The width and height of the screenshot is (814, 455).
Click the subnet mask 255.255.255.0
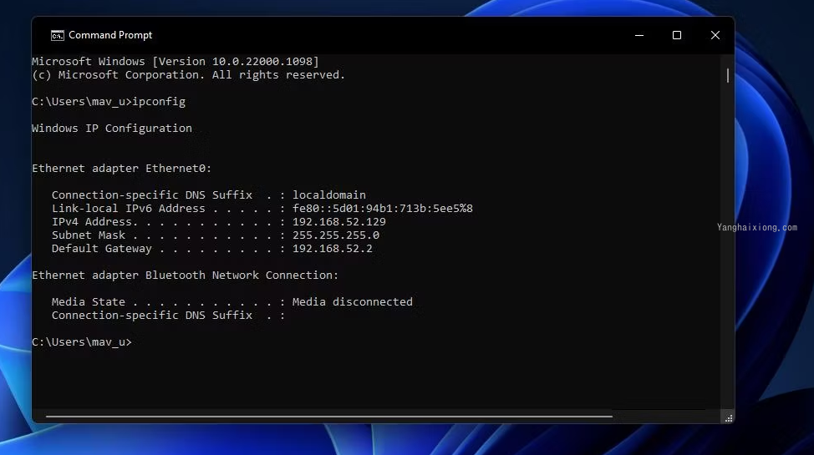(x=336, y=235)
